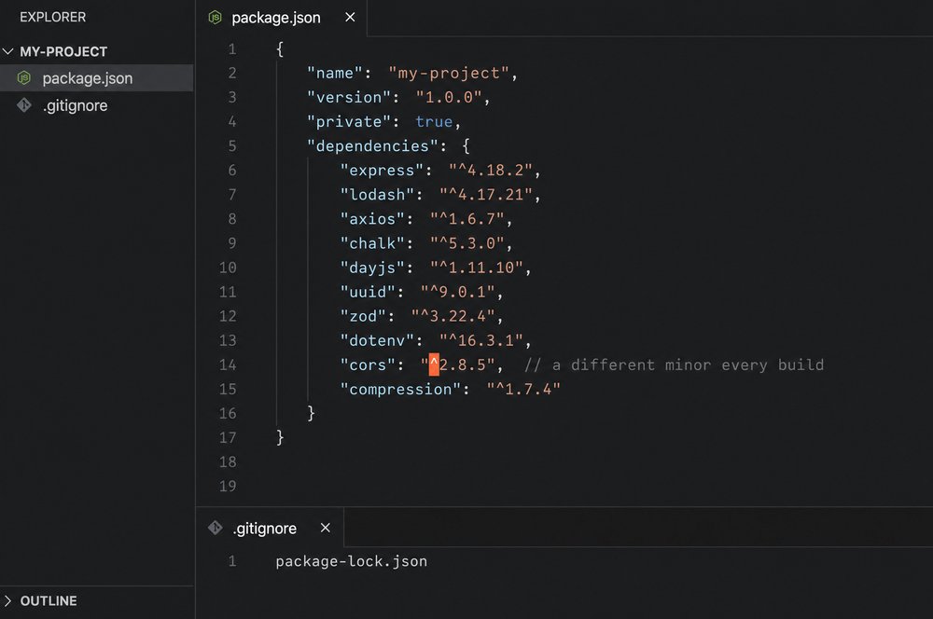Click the "^1.6.7" version string
Image resolution: width=933 pixels, height=619 pixels.
[x=467, y=219]
